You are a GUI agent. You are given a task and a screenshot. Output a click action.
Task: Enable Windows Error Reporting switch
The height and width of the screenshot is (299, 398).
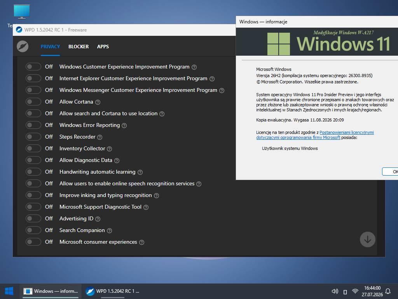click(x=33, y=125)
